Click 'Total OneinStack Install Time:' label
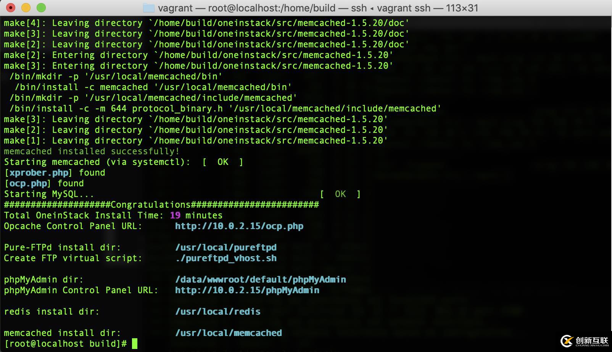The image size is (612, 352). click(84, 215)
